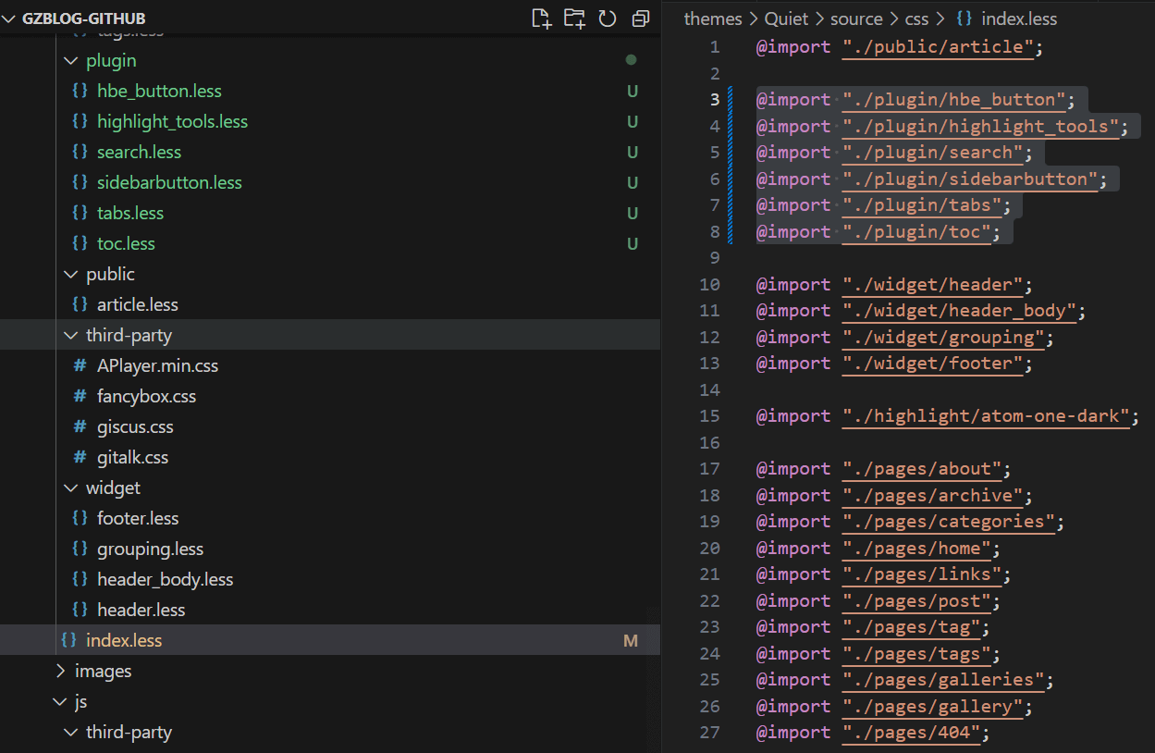Collapse the GZBLOG-GITHUB explorer section
This screenshot has width=1155, height=753.
(x=10, y=19)
